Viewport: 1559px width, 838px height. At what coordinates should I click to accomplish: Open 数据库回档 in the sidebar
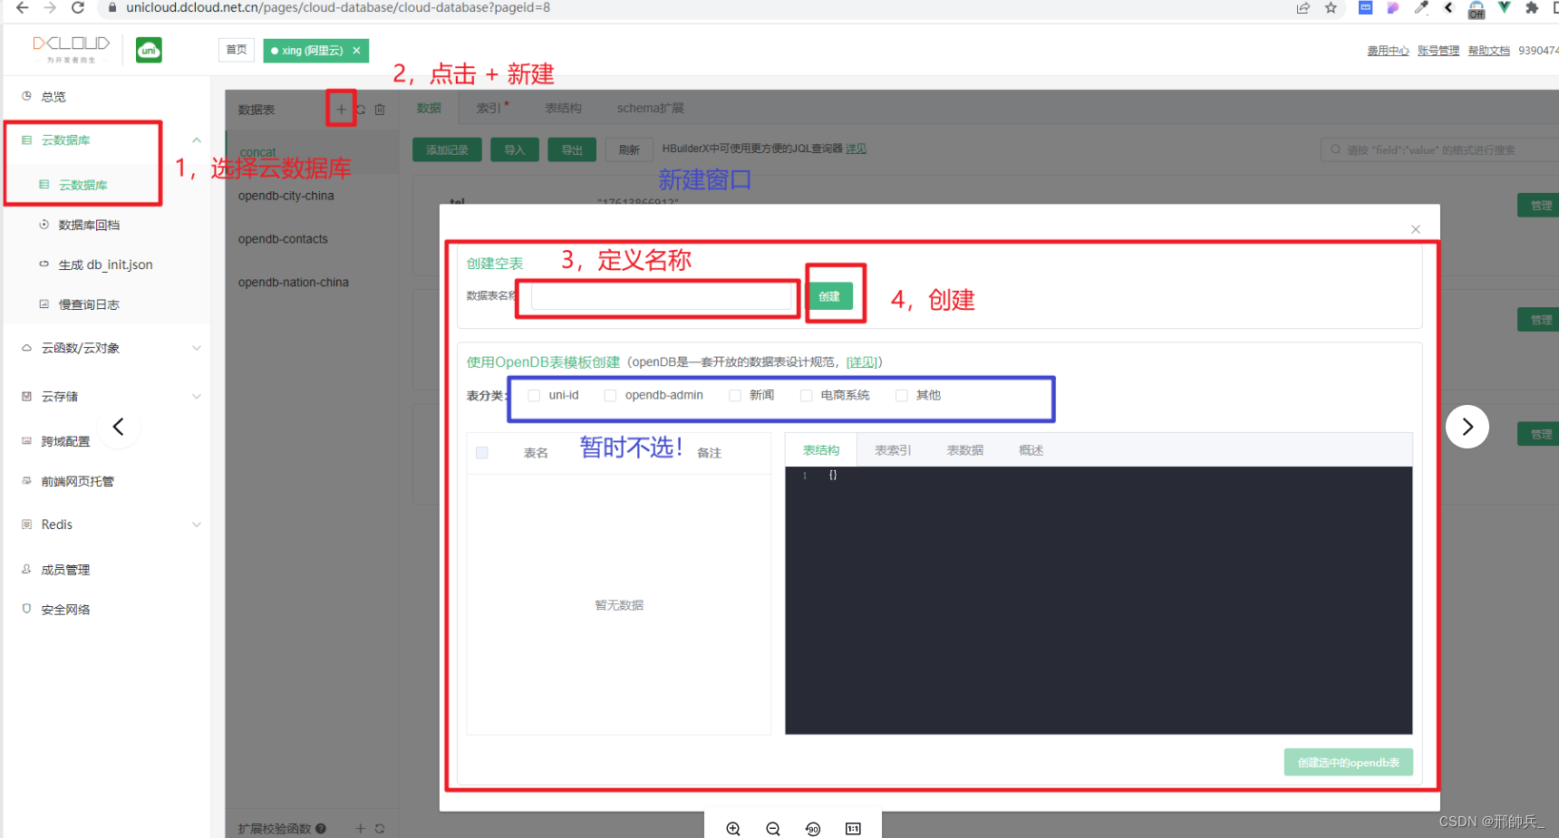pyautogui.click(x=89, y=225)
